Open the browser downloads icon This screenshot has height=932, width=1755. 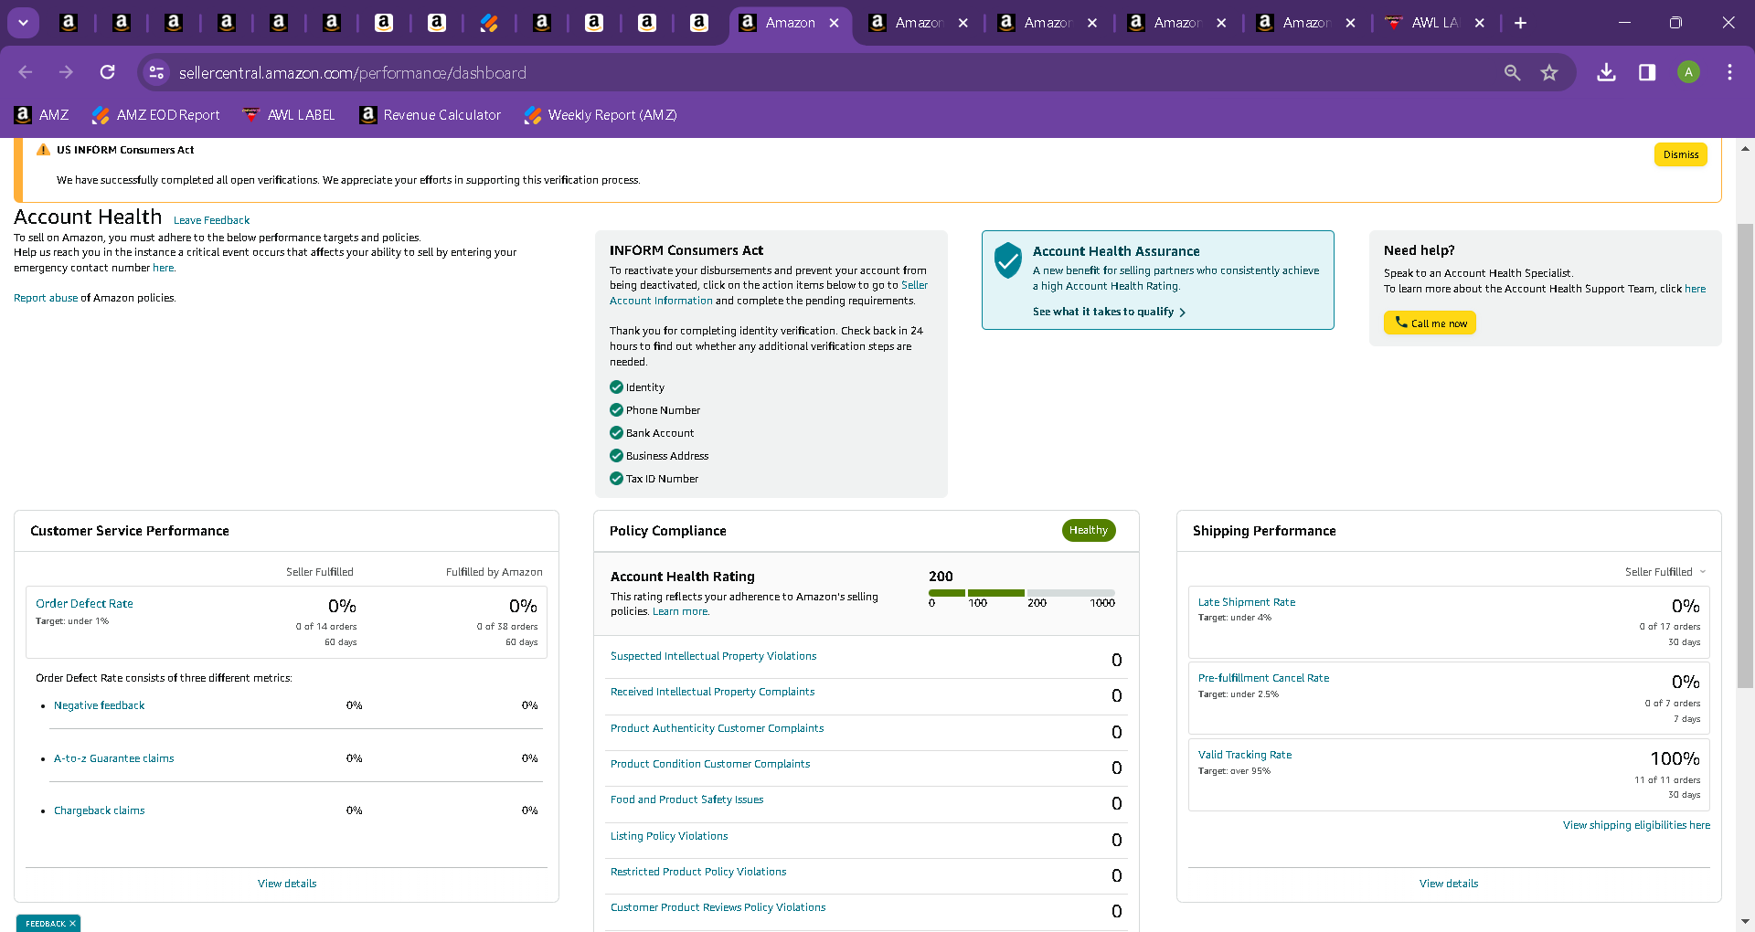[1606, 72]
